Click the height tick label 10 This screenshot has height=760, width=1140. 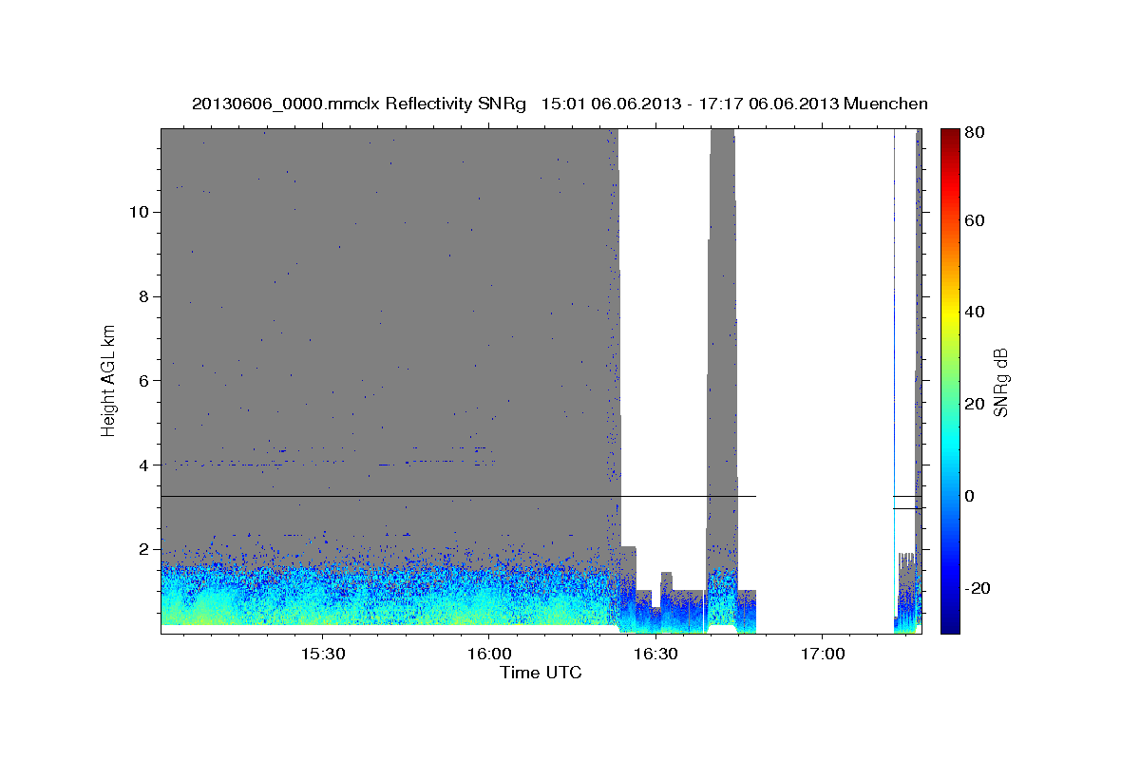click(141, 212)
